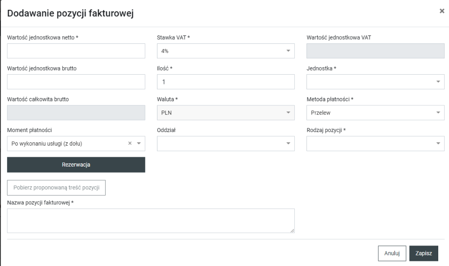
Task: Expand the Metoda płatności dropdown
Action: pyautogui.click(x=438, y=112)
